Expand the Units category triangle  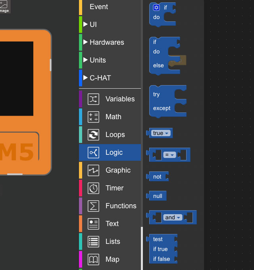point(86,60)
